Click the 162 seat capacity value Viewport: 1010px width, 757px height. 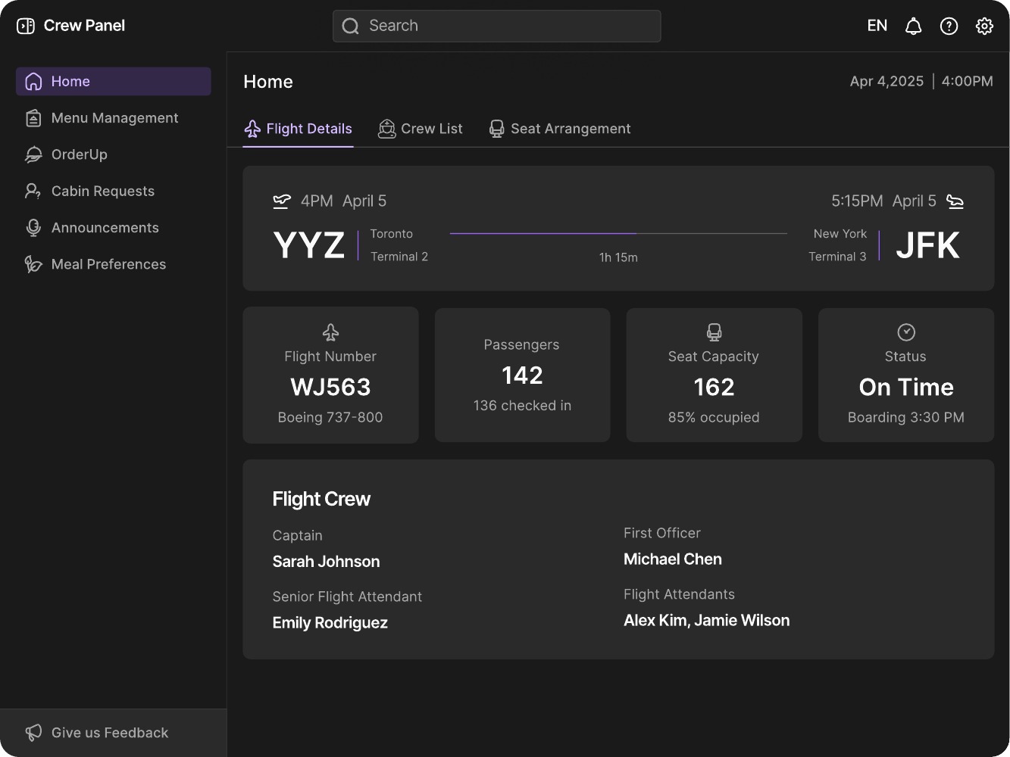click(x=714, y=388)
